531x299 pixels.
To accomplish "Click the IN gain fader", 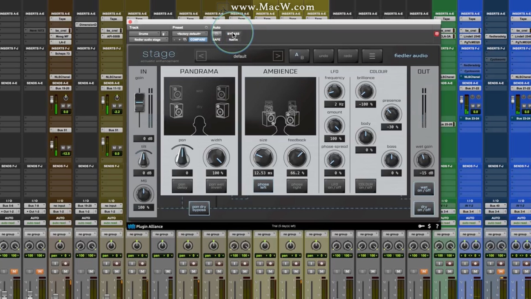I will tap(139, 103).
